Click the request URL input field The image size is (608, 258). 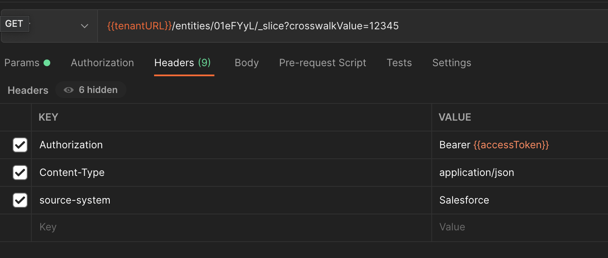pos(293,26)
